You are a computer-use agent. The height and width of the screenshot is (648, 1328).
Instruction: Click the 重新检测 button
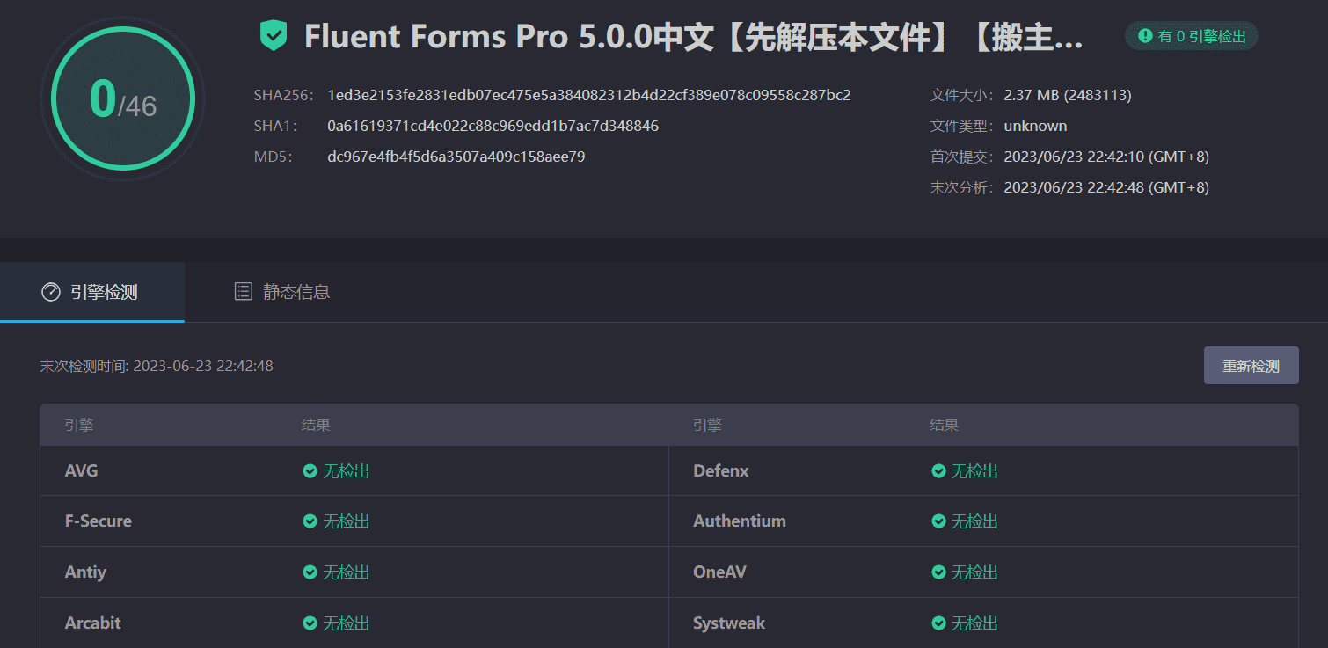tap(1251, 366)
